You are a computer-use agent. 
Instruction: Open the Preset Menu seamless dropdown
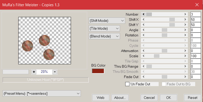(x=42, y=93)
